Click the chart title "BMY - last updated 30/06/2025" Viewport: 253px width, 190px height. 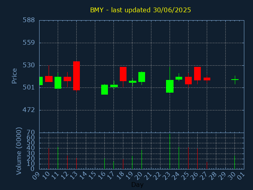pyautogui.click(x=140, y=10)
